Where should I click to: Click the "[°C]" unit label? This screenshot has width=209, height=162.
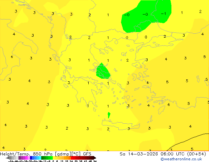coord(76,154)
